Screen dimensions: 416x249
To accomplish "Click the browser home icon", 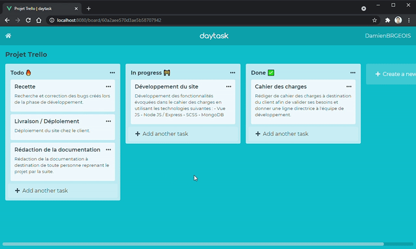I will point(38,20).
